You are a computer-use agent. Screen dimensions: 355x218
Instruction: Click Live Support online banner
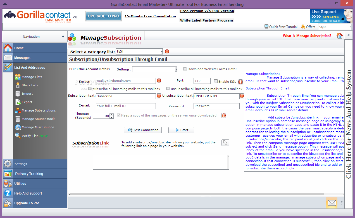click(331, 16)
